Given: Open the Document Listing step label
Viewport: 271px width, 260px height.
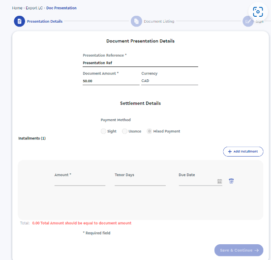Looking at the screenshot, I should (x=159, y=21).
